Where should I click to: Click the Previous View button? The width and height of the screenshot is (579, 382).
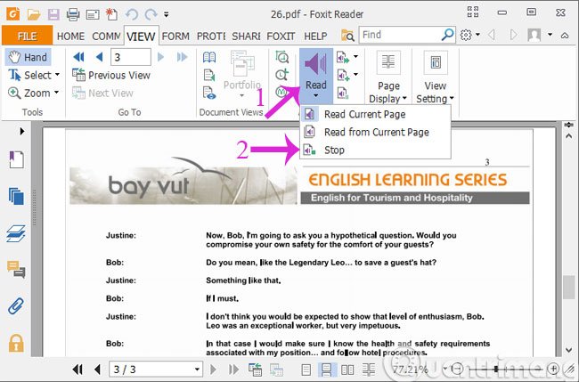point(111,75)
